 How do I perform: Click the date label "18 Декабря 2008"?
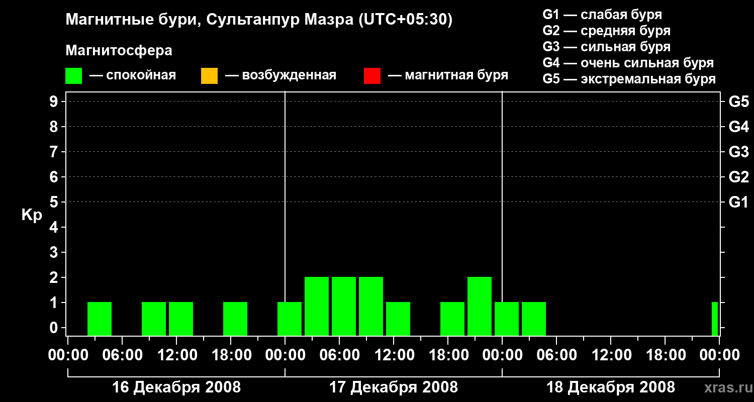pos(611,387)
